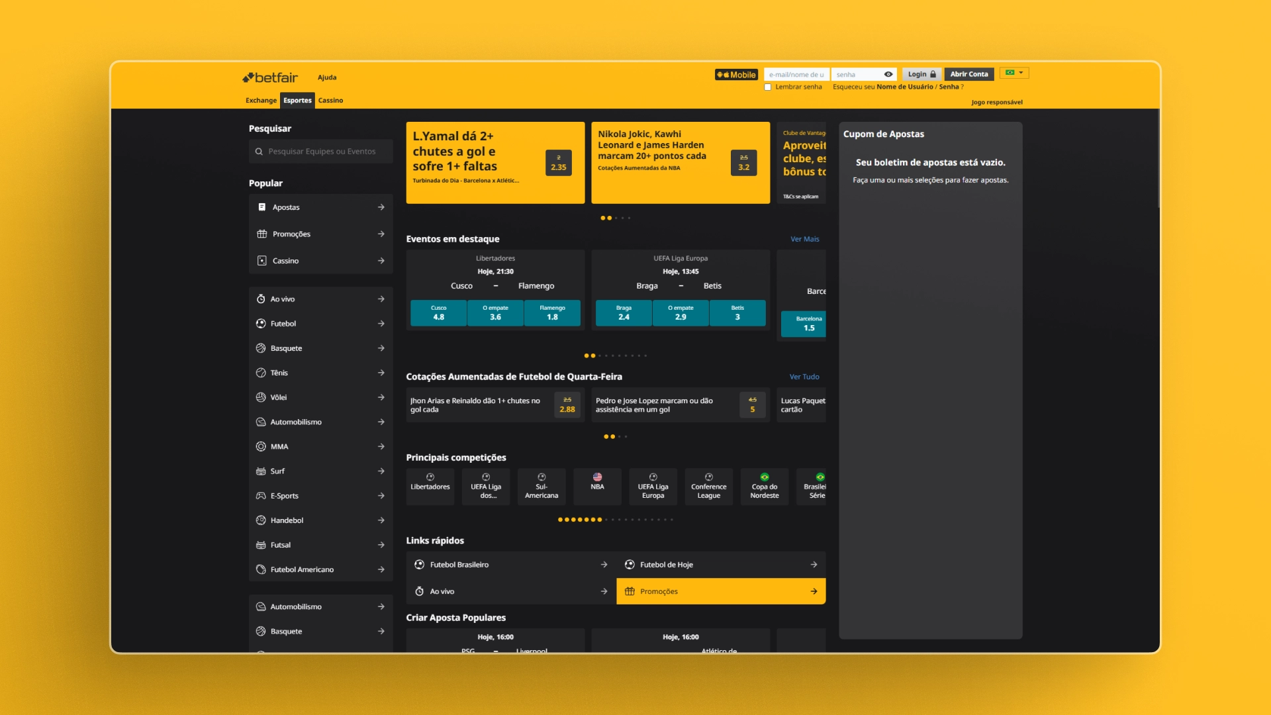This screenshot has width=1271, height=715.
Task: Toggle password visibility eye icon
Action: click(888, 75)
